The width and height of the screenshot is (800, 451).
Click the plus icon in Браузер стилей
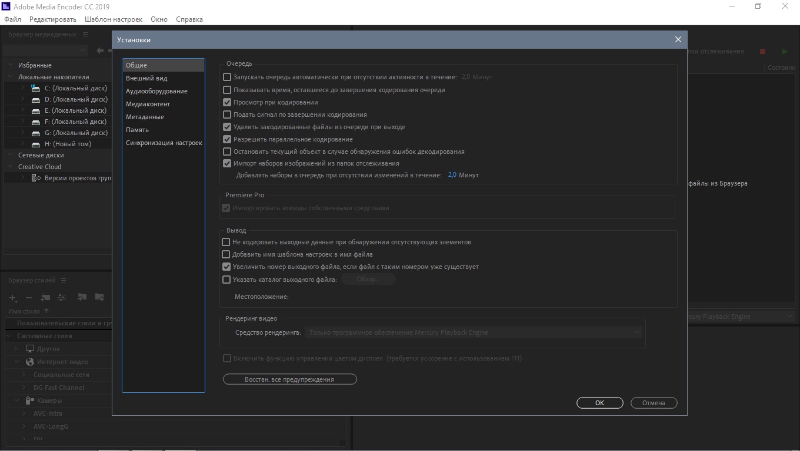13,298
